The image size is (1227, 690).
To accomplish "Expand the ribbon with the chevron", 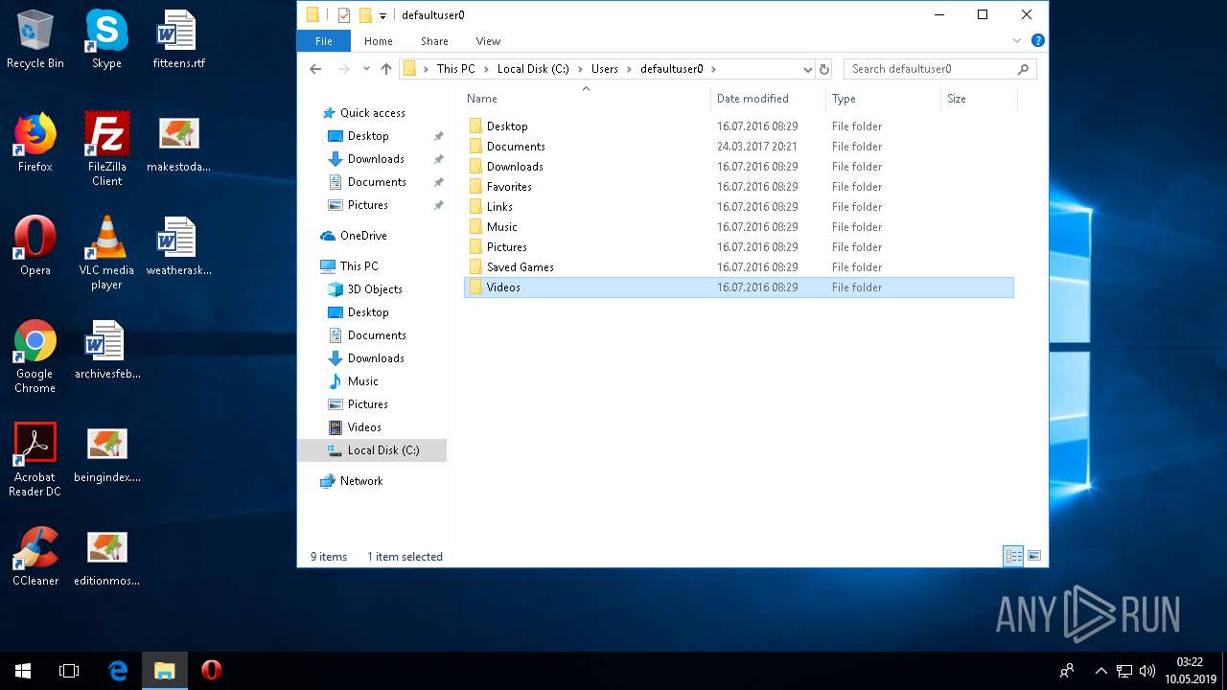I will (1017, 41).
